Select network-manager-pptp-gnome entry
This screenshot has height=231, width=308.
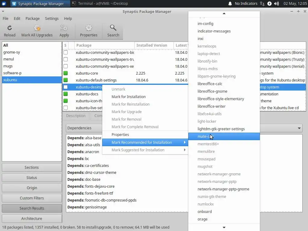(224, 189)
